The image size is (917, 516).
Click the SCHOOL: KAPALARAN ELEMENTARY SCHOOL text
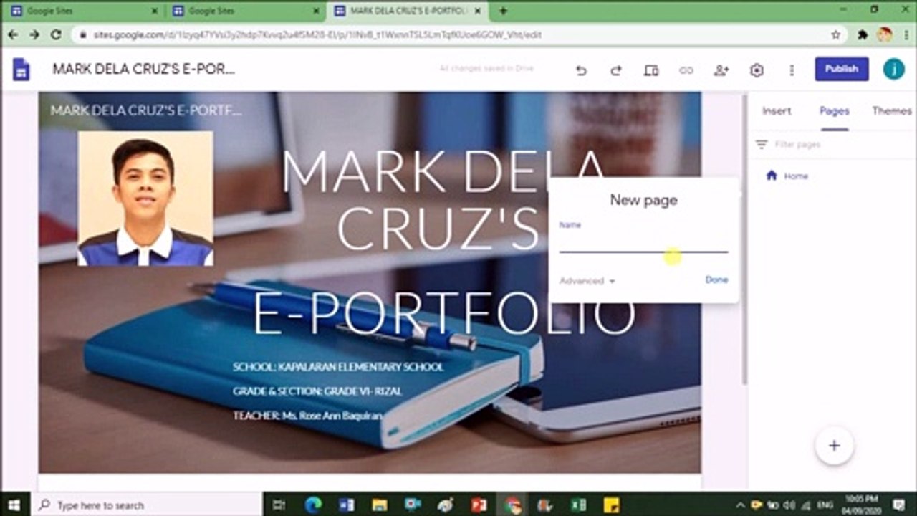(x=338, y=367)
